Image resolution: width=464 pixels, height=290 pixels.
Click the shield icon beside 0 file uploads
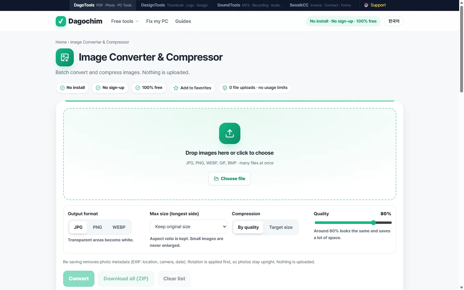[x=225, y=88]
